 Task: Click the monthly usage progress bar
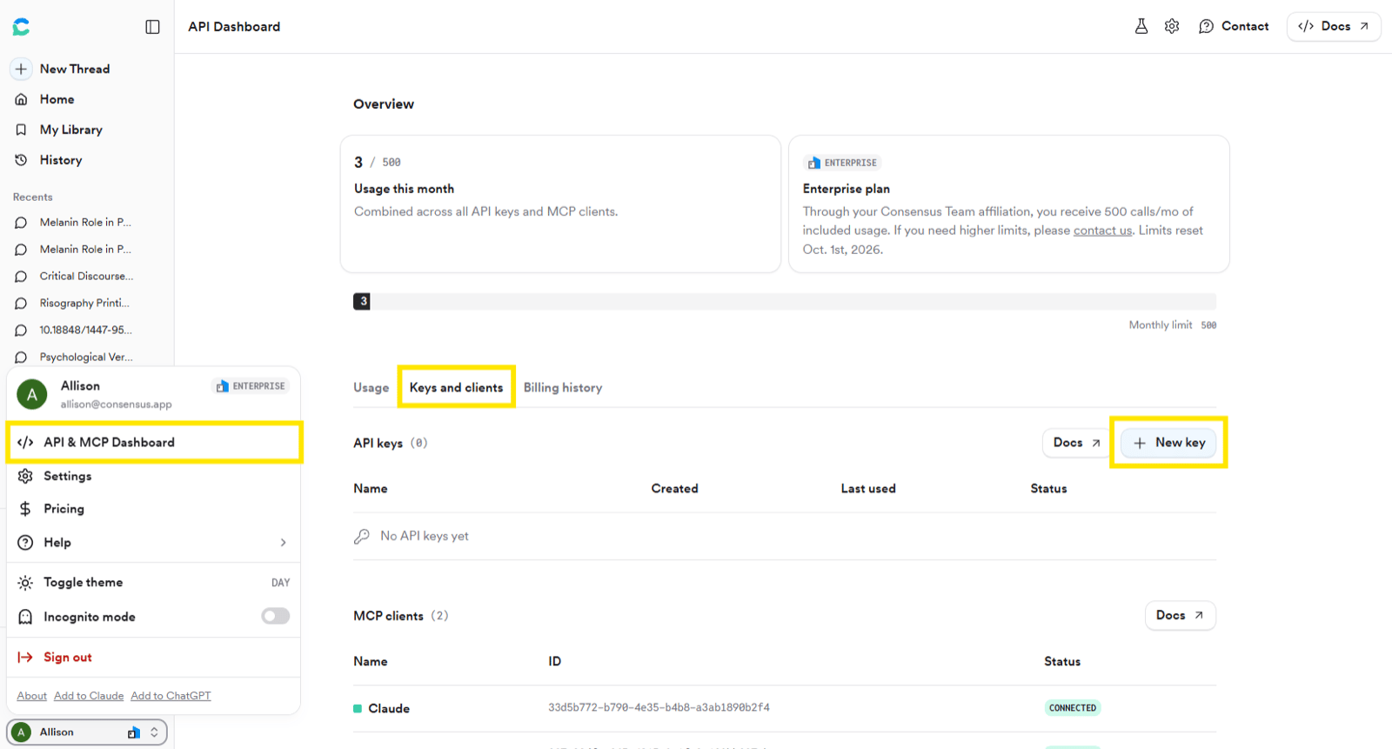pyautogui.click(x=785, y=302)
